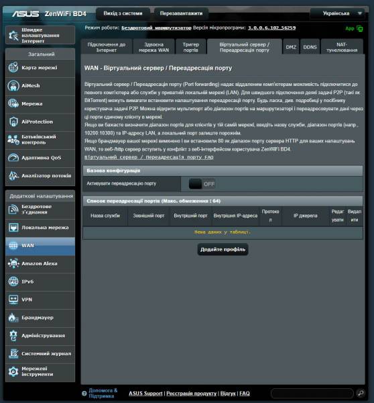The width and height of the screenshot is (374, 403).
Task: Click the Вихід з системи button
Action: pos(123,13)
